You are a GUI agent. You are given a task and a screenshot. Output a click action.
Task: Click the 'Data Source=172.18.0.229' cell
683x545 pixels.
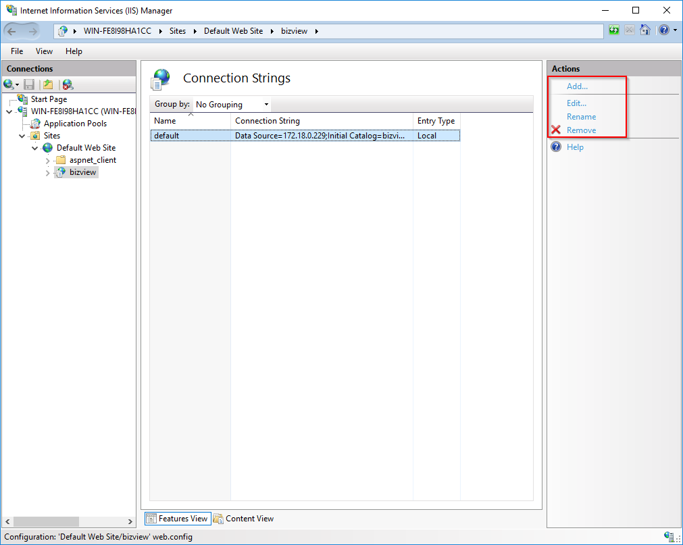320,135
